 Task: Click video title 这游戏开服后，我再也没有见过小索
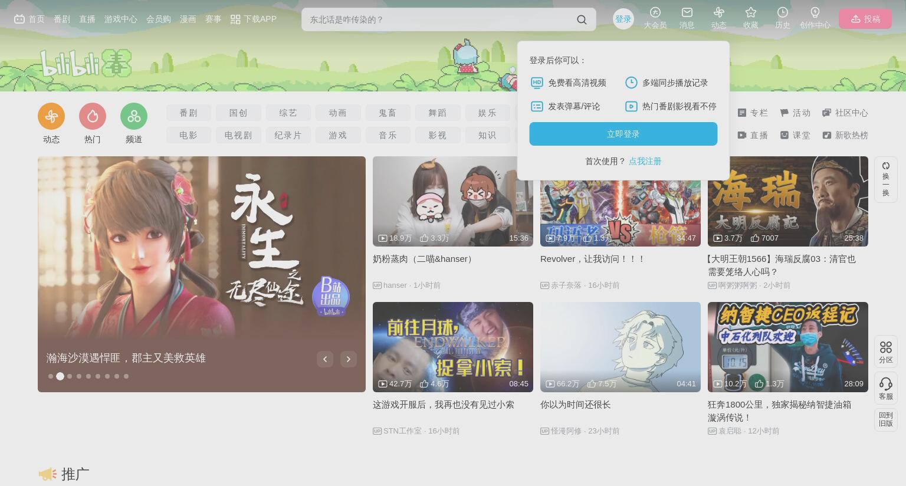pos(444,405)
